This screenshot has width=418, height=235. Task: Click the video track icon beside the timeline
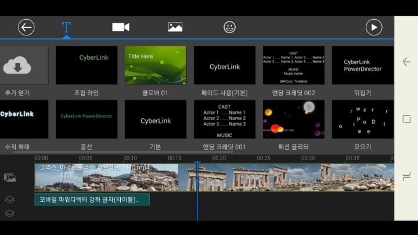click(10, 178)
